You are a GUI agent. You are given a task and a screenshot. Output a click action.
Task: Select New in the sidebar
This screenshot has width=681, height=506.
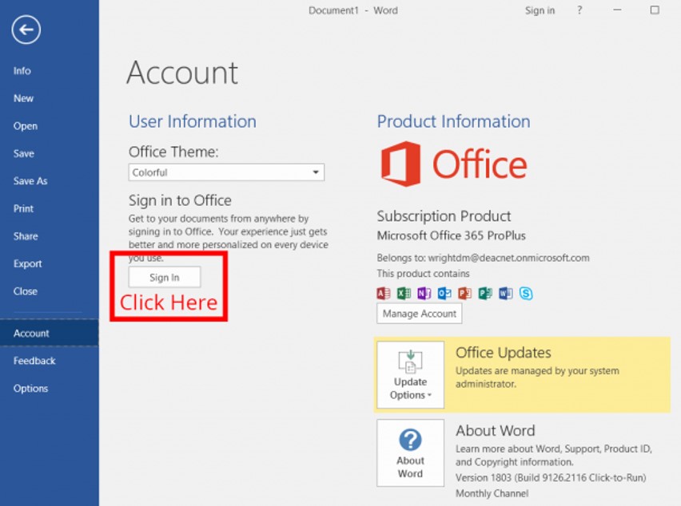tap(23, 98)
